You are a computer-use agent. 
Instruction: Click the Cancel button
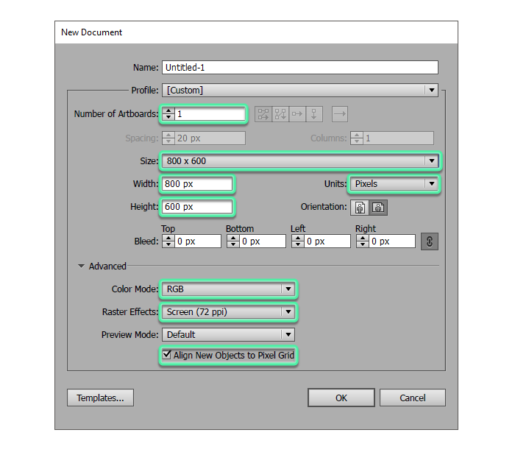[x=412, y=398]
